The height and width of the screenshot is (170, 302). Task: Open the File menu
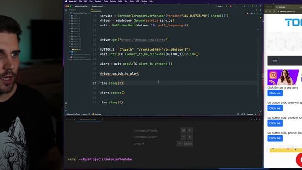click(80, 1)
